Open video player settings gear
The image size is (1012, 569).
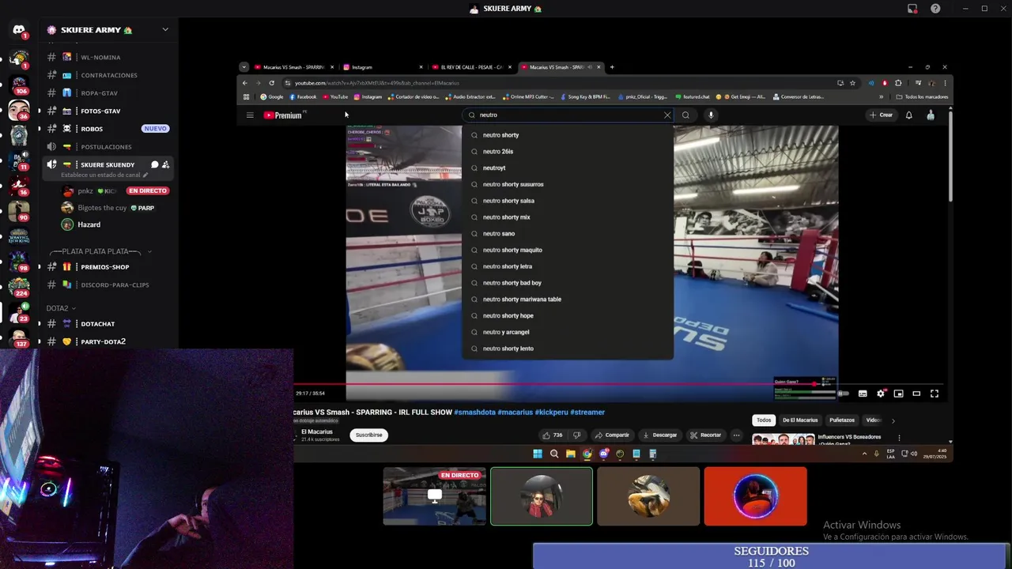(881, 394)
